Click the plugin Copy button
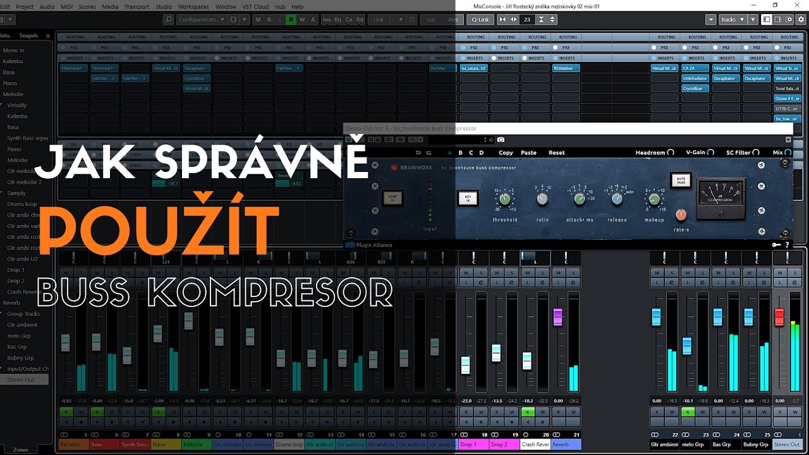The width and height of the screenshot is (809, 455). [506, 152]
